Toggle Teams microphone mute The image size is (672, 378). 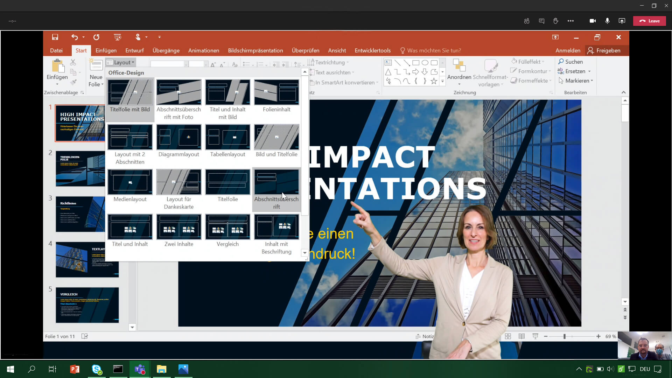(607, 21)
